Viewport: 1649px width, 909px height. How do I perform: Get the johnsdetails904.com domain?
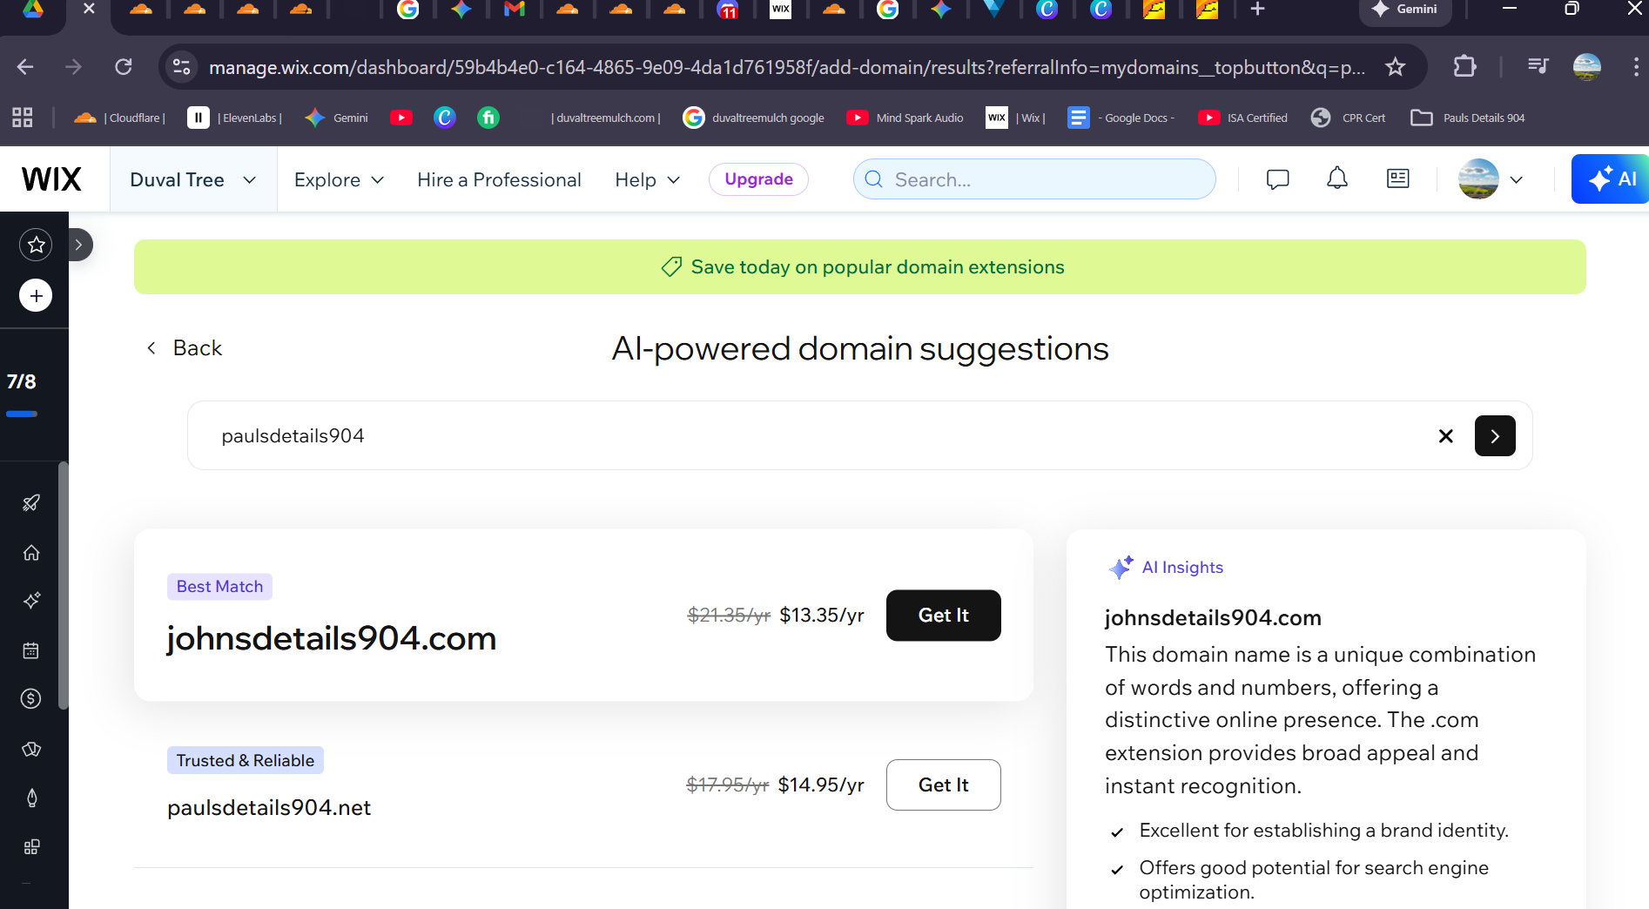944,616
